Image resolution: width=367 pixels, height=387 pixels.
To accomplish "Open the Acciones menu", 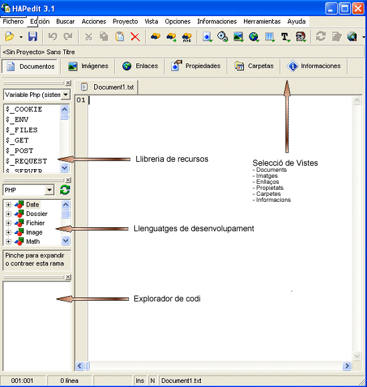I will tap(94, 21).
